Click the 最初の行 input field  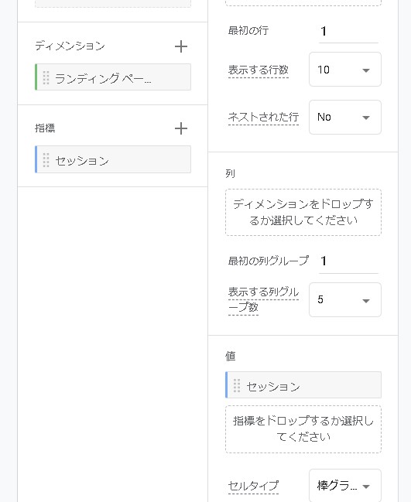[x=348, y=32]
